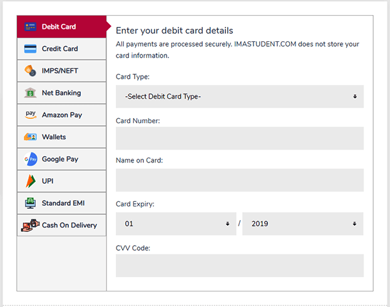Open the Select Debit Card Type dropdown

tap(240, 96)
